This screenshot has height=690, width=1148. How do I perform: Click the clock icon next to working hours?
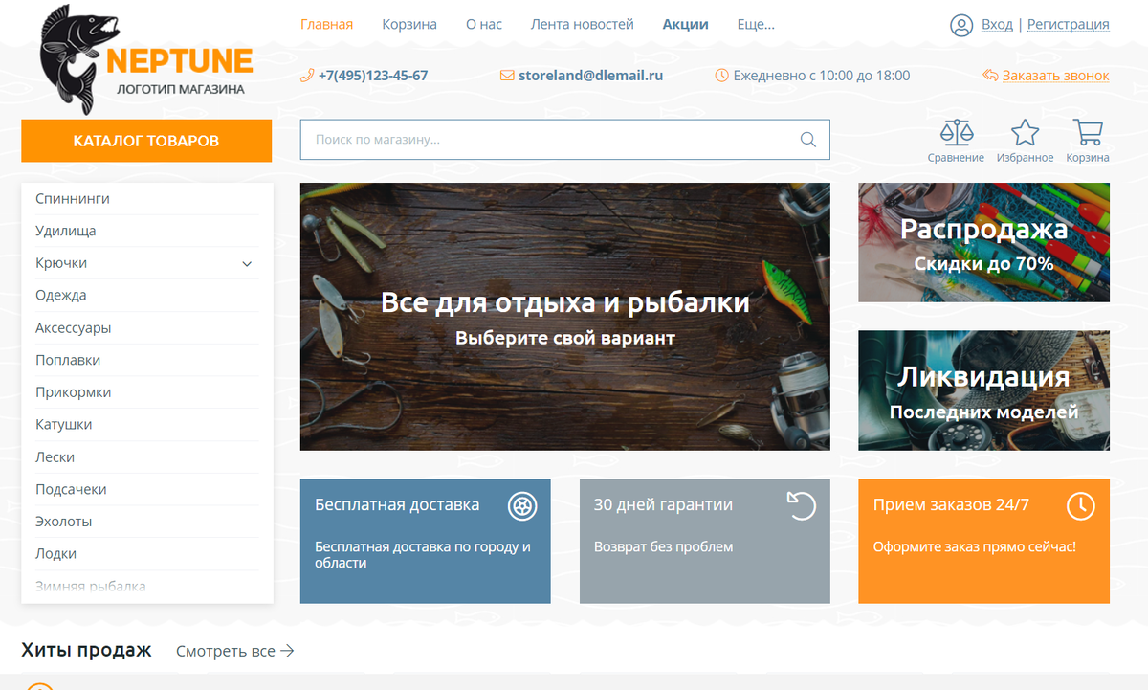pyautogui.click(x=721, y=75)
